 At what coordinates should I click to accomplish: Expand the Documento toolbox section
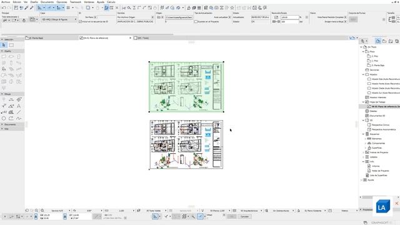tap(2, 124)
